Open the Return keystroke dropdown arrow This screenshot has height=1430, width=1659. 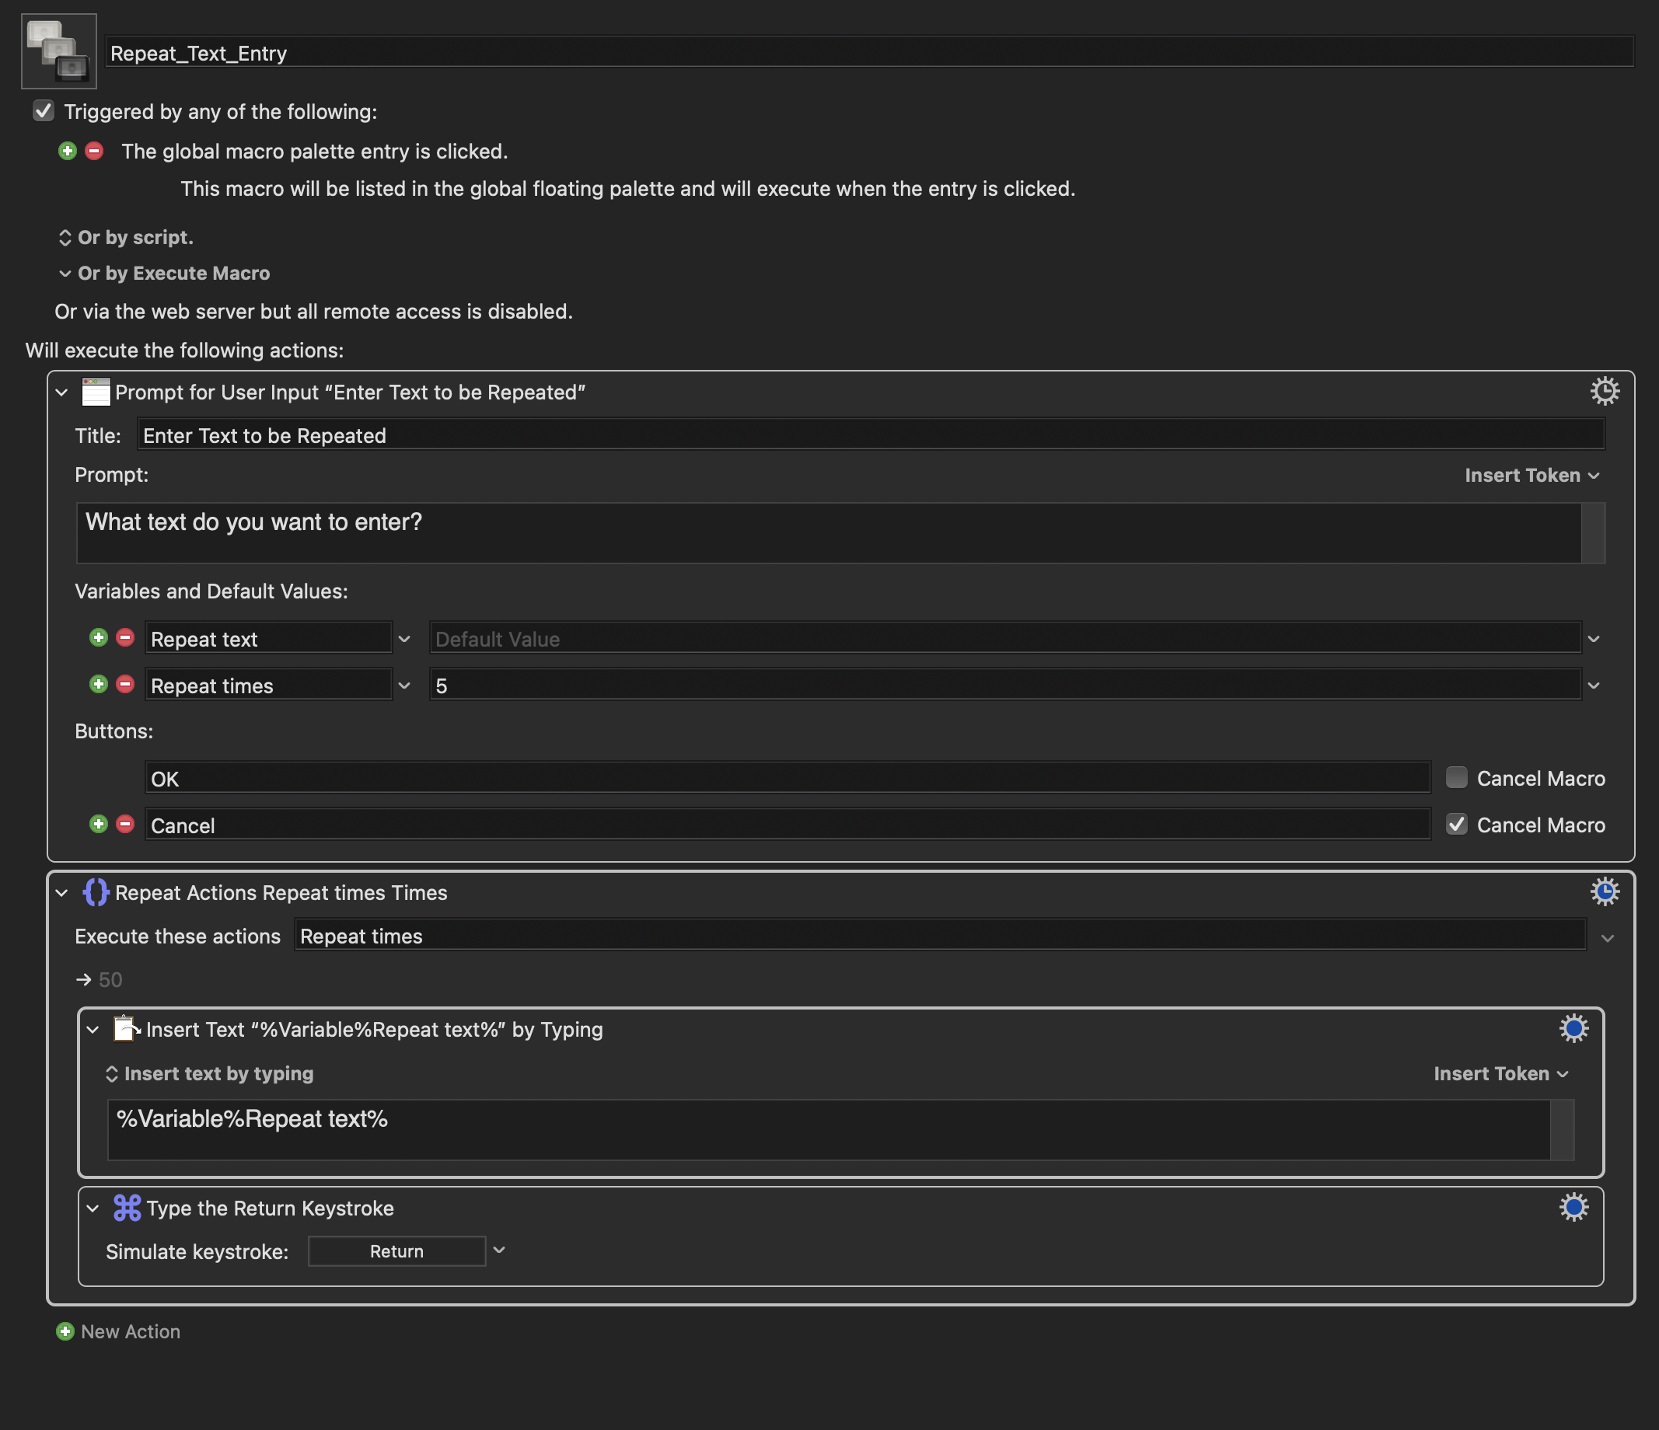(499, 1250)
